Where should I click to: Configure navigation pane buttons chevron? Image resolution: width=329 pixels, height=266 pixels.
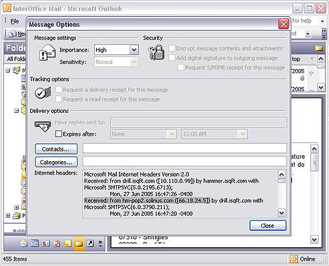(100, 243)
